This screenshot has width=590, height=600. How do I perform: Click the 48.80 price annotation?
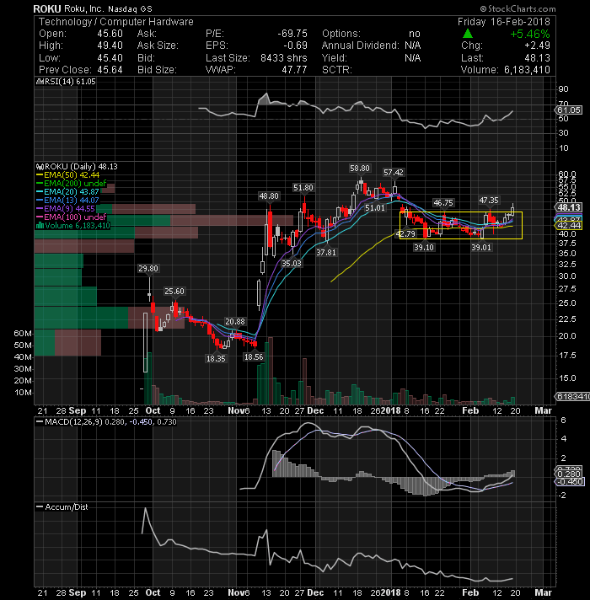tap(269, 196)
